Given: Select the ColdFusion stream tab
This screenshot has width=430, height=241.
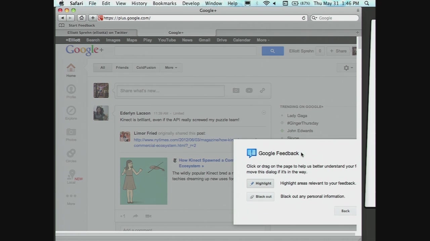Looking at the screenshot, I should [146, 68].
